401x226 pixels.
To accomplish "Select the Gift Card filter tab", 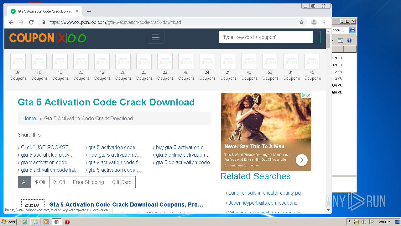I will (122, 182).
